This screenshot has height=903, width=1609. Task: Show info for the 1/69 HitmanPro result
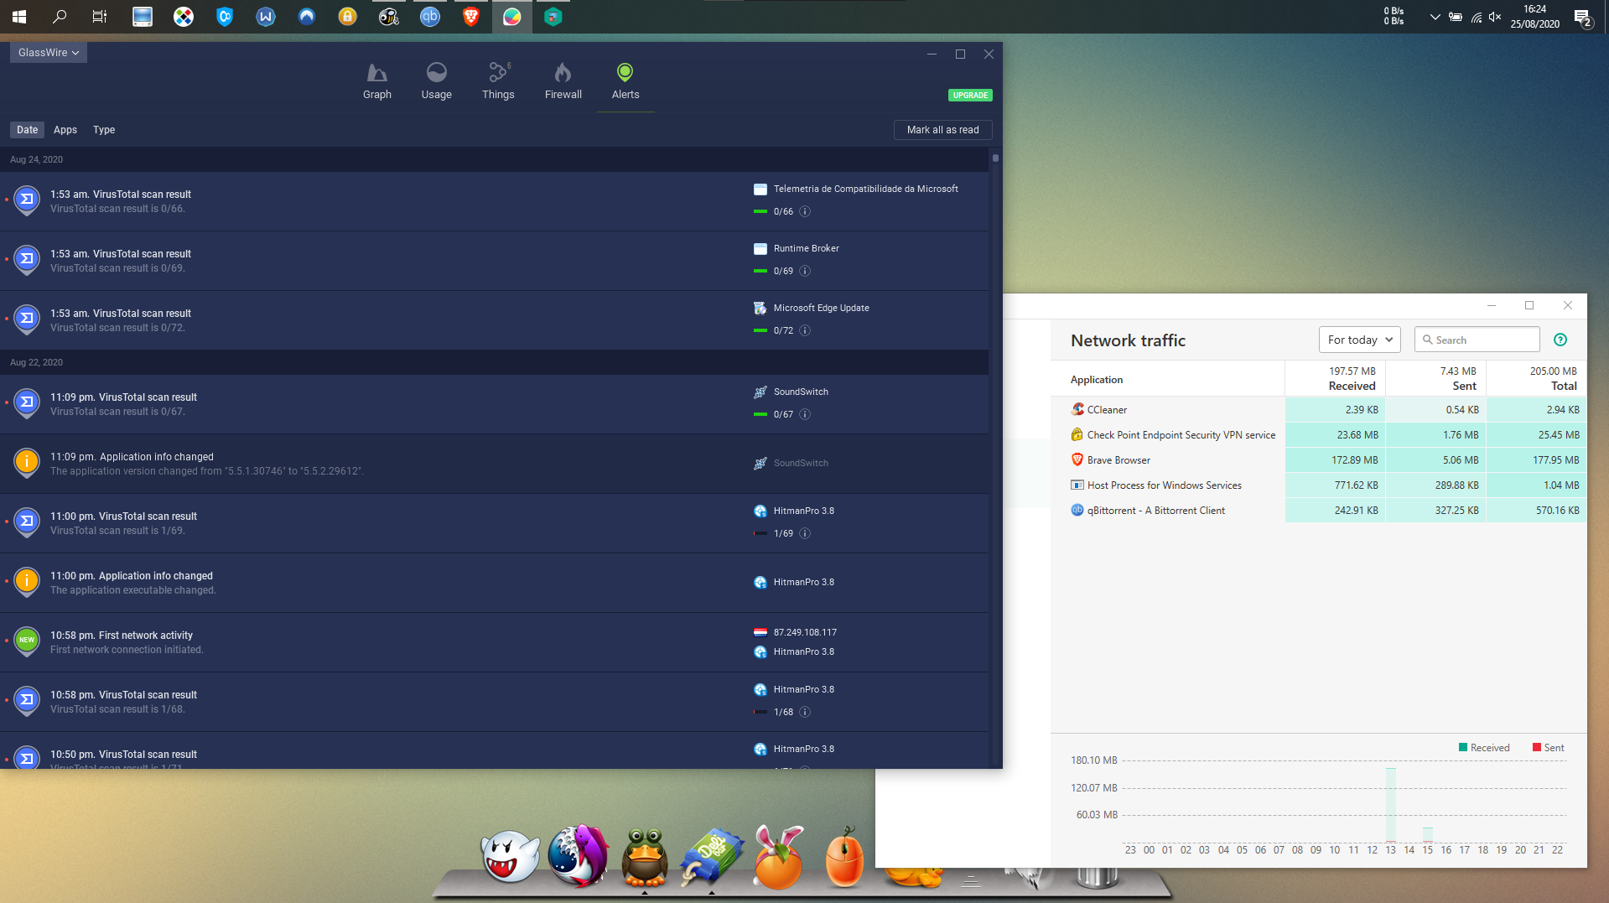(x=805, y=533)
